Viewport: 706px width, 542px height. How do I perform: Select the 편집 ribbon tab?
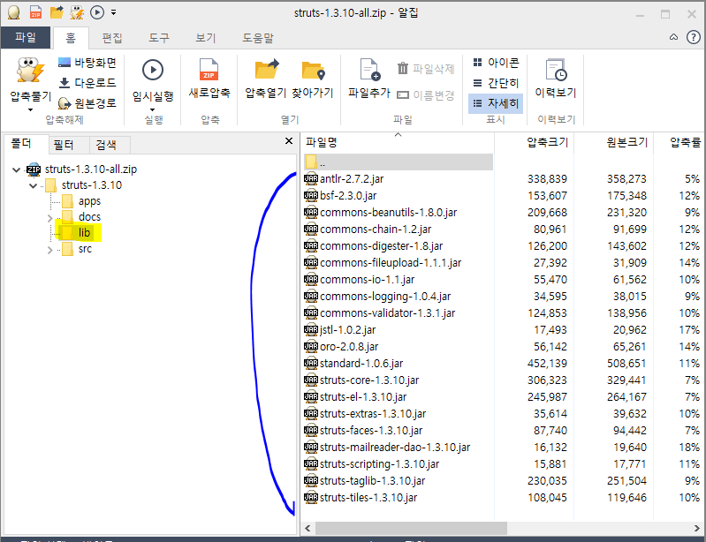112,38
